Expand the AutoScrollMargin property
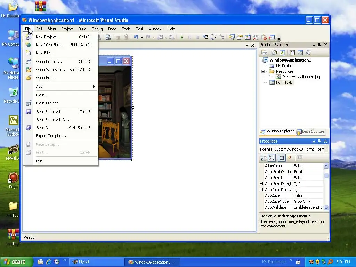356x267 pixels. point(261,184)
